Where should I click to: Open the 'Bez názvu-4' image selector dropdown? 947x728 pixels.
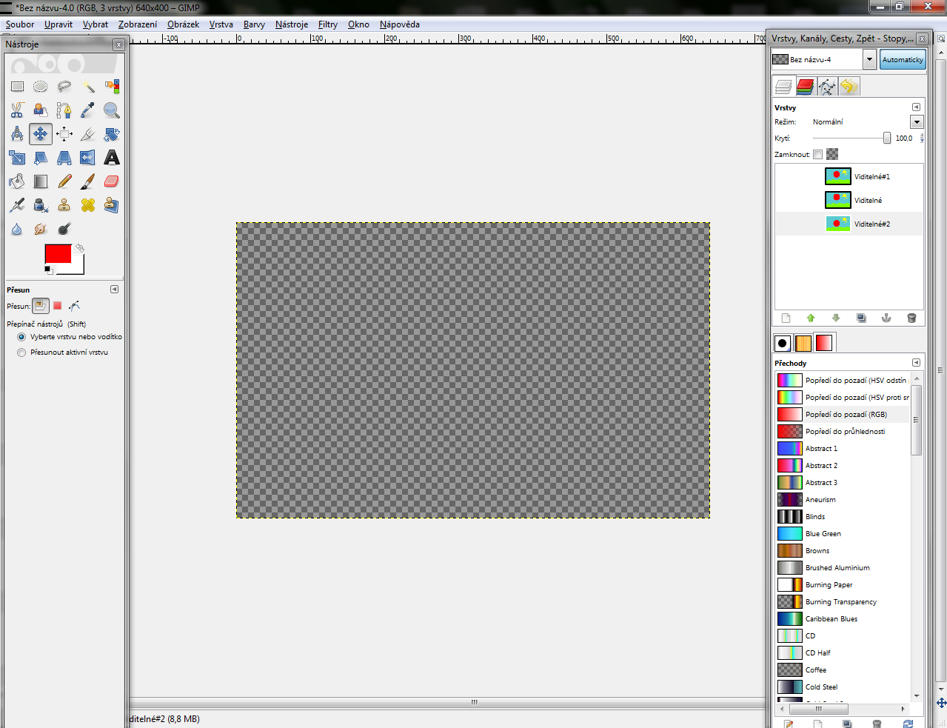[869, 59]
